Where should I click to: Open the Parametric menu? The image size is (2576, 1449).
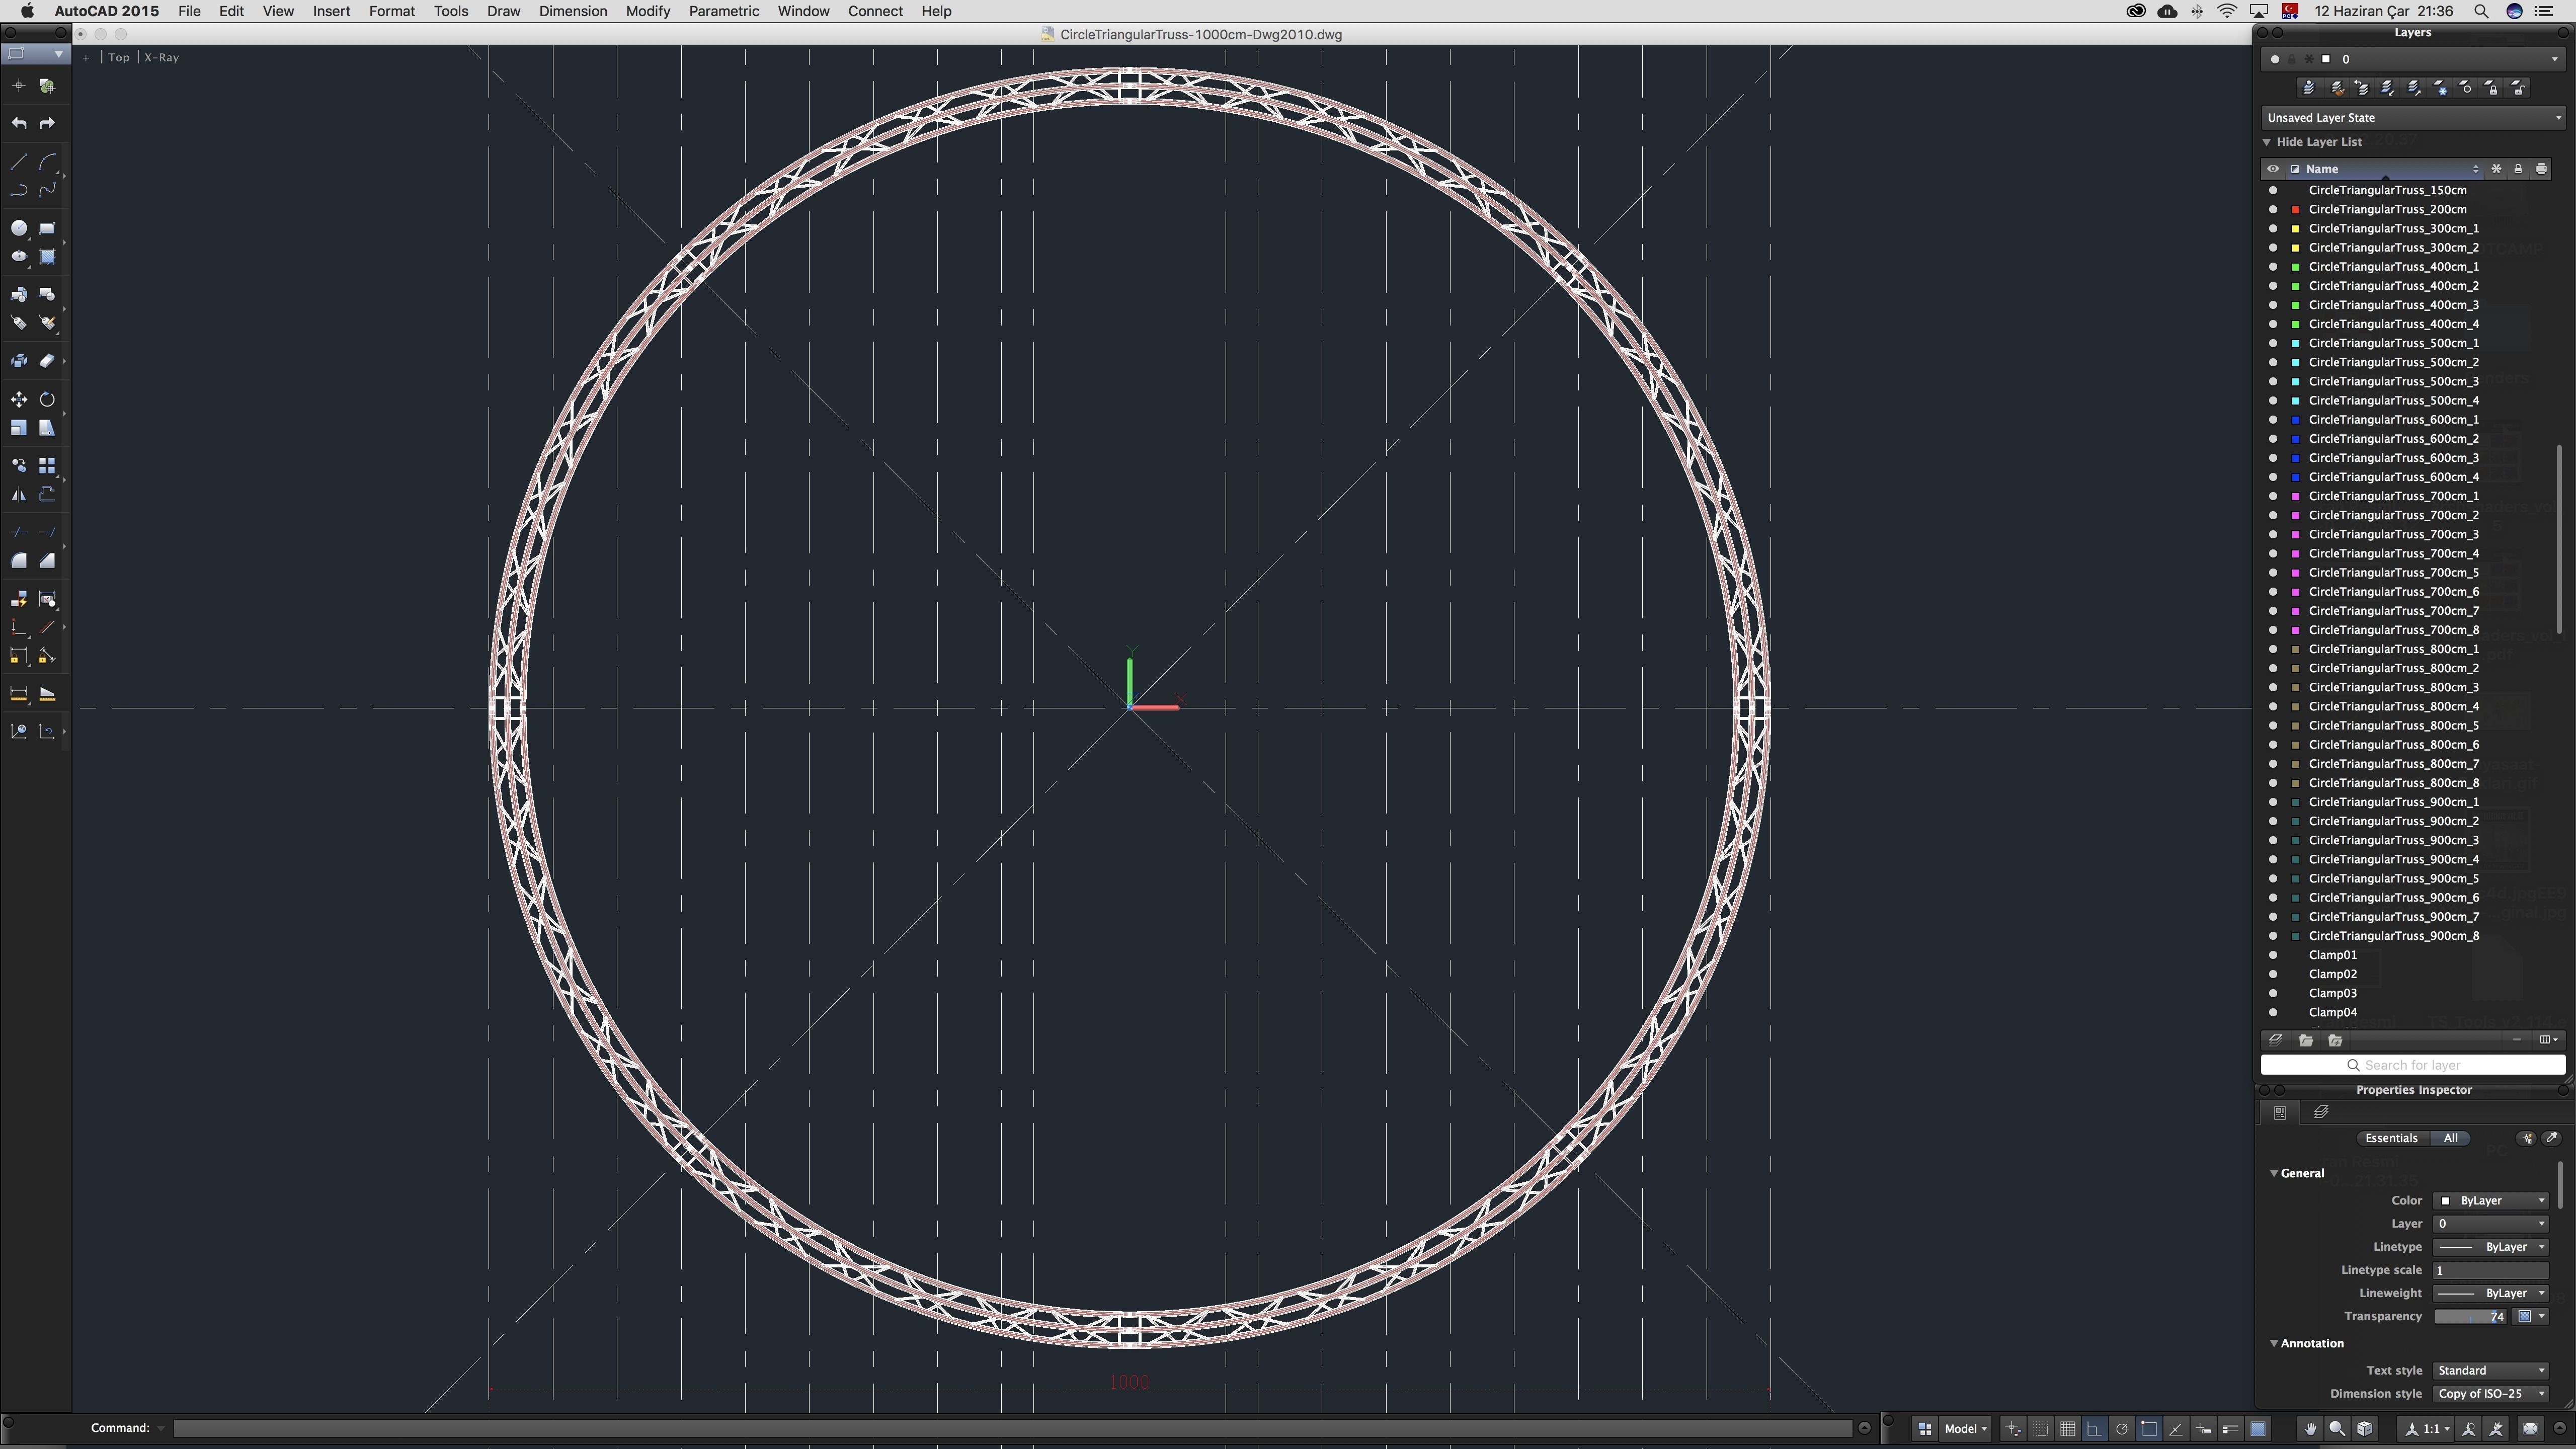click(x=723, y=11)
